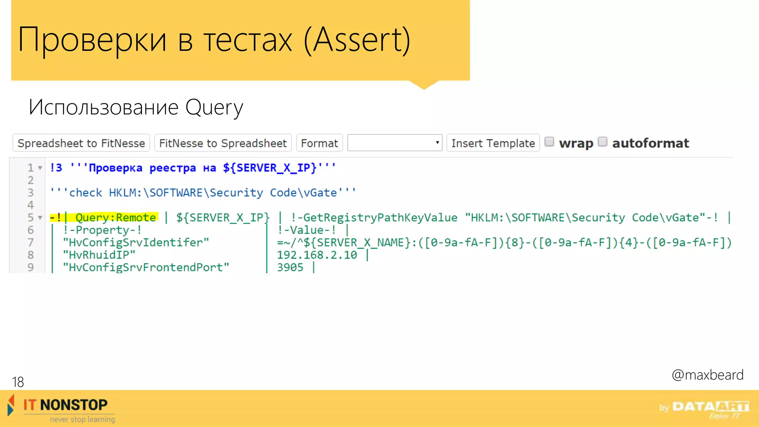759x427 pixels.
Task: Click the 3905 value
Action: 290,267
